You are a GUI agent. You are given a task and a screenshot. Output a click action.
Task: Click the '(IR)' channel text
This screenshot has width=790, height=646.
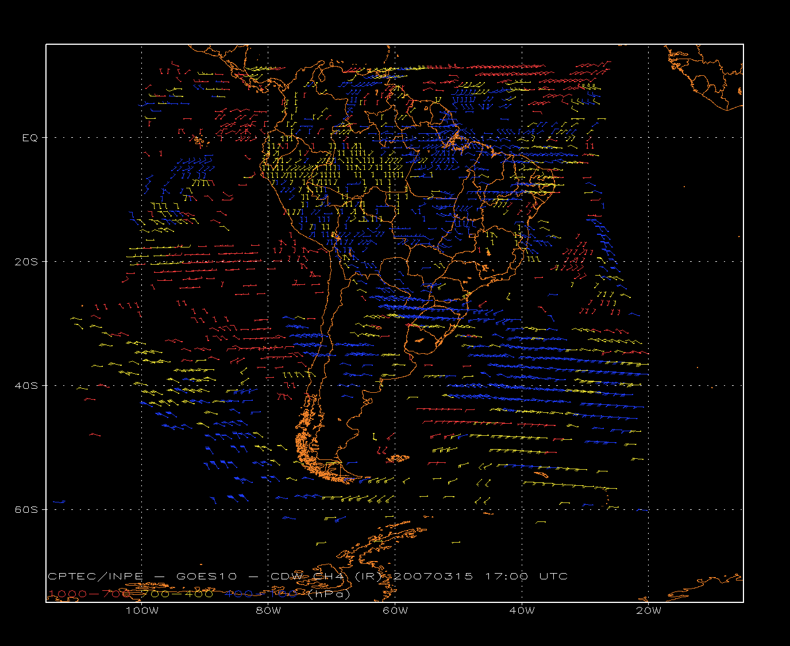[367, 577]
